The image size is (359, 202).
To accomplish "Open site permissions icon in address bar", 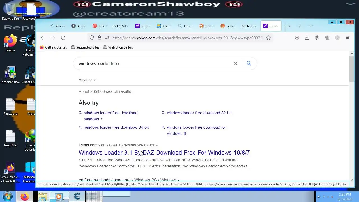I will point(107,38).
